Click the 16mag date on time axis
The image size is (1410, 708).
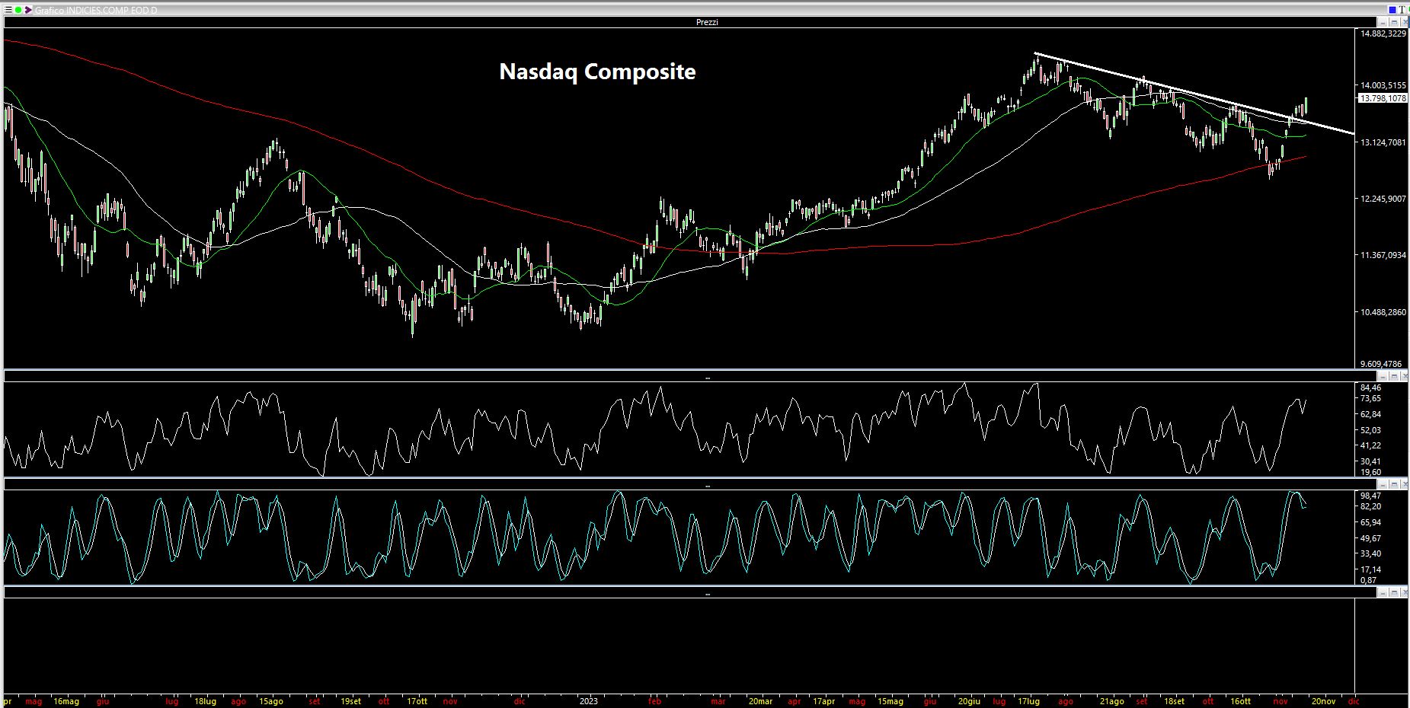(x=66, y=701)
